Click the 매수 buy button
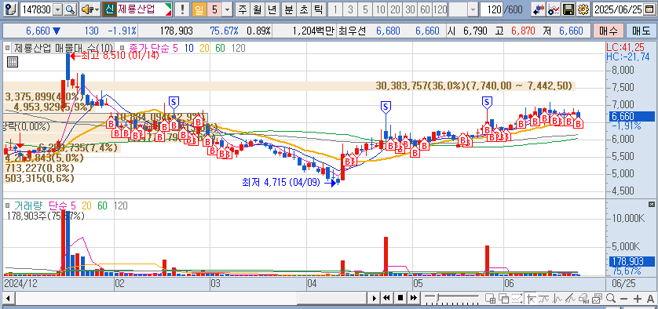The height and width of the screenshot is (309, 658). coord(608,31)
